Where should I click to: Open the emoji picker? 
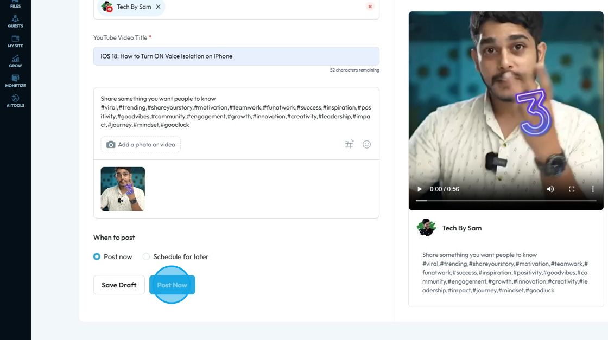tap(367, 144)
